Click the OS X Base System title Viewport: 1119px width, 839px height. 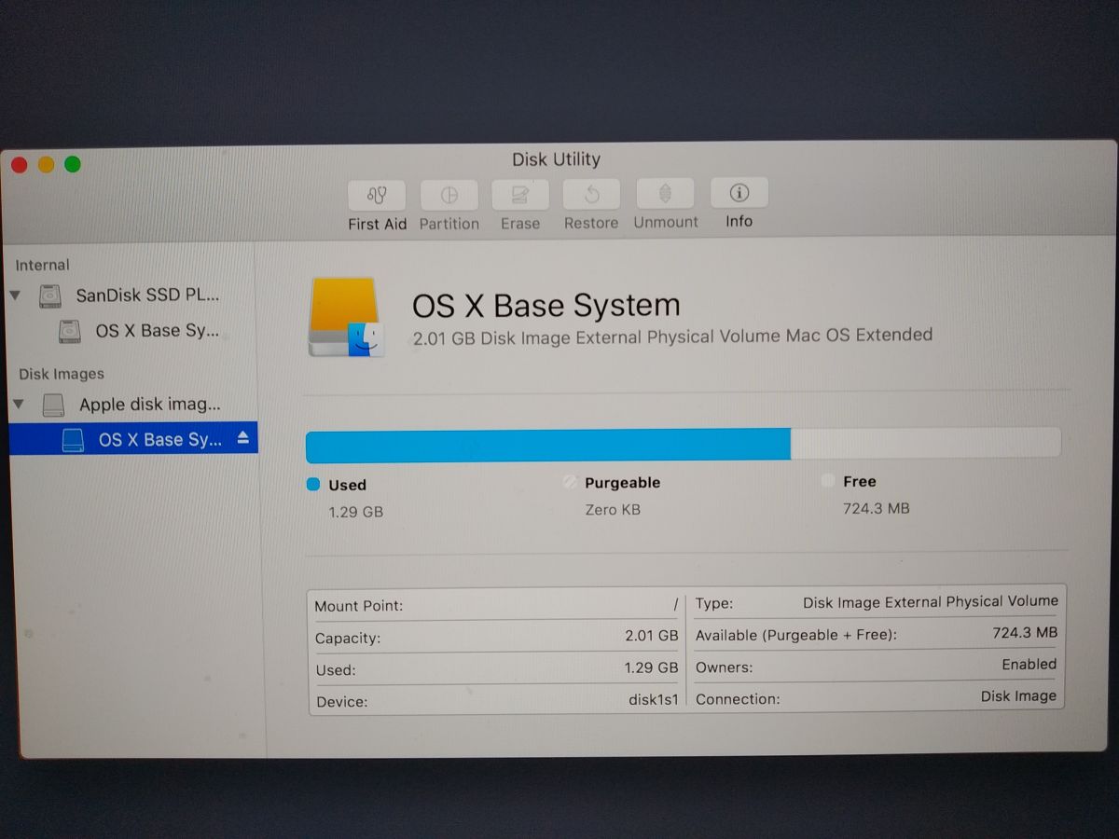pyautogui.click(x=546, y=305)
